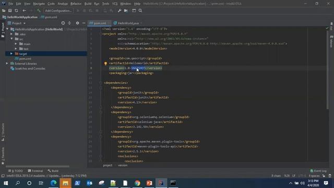Click the Project panel horizontal scrollbar

pos(38,166)
